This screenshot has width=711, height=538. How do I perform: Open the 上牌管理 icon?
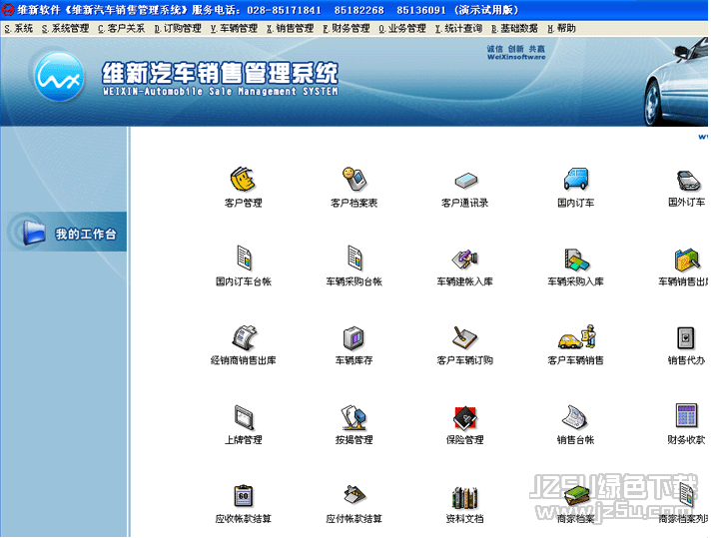tap(244, 417)
